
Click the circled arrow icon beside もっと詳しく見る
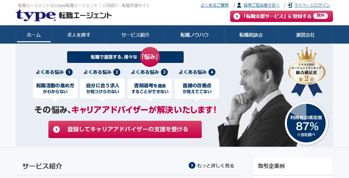click(192, 165)
